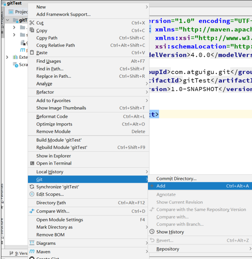The image size is (252, 259).
Task: Click the Compare With arrows icon
Action: coord(32,211)
